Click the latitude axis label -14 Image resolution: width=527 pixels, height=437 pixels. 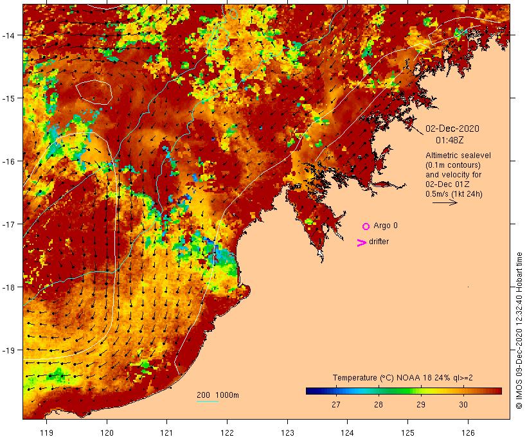click(x=8, y=35)
